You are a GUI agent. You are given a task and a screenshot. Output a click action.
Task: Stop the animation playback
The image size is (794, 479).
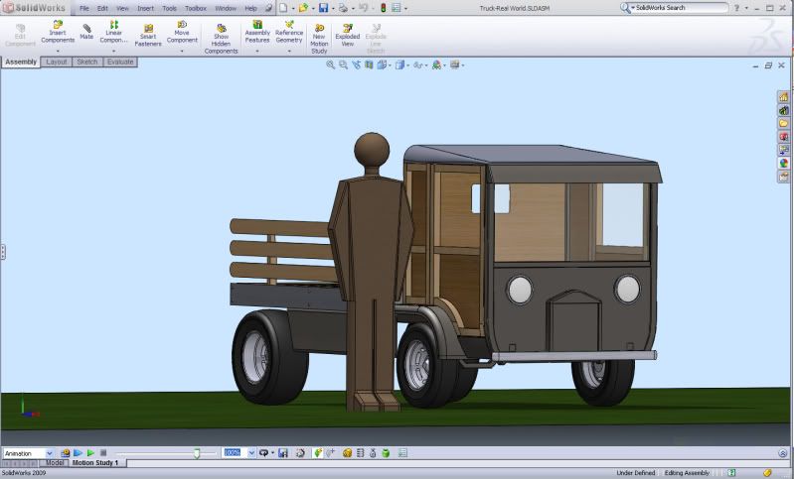click(102, 453)
